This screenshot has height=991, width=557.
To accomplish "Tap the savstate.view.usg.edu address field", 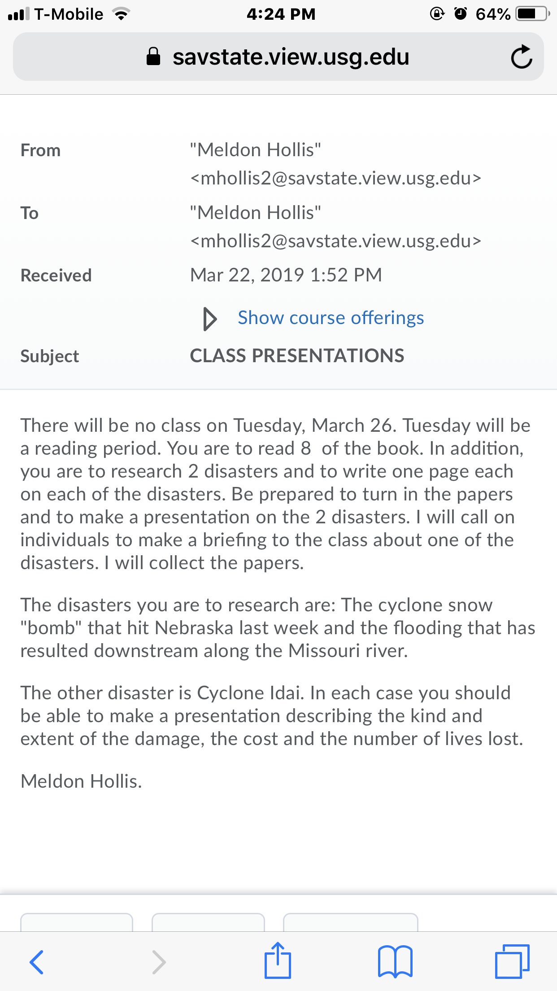I will point(278,57).
